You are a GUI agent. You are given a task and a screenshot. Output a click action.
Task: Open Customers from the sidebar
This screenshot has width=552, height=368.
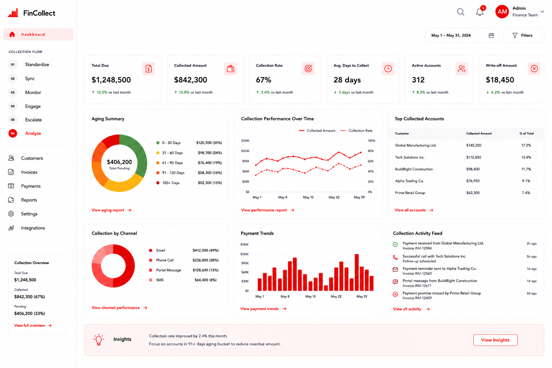click(26, 158)
